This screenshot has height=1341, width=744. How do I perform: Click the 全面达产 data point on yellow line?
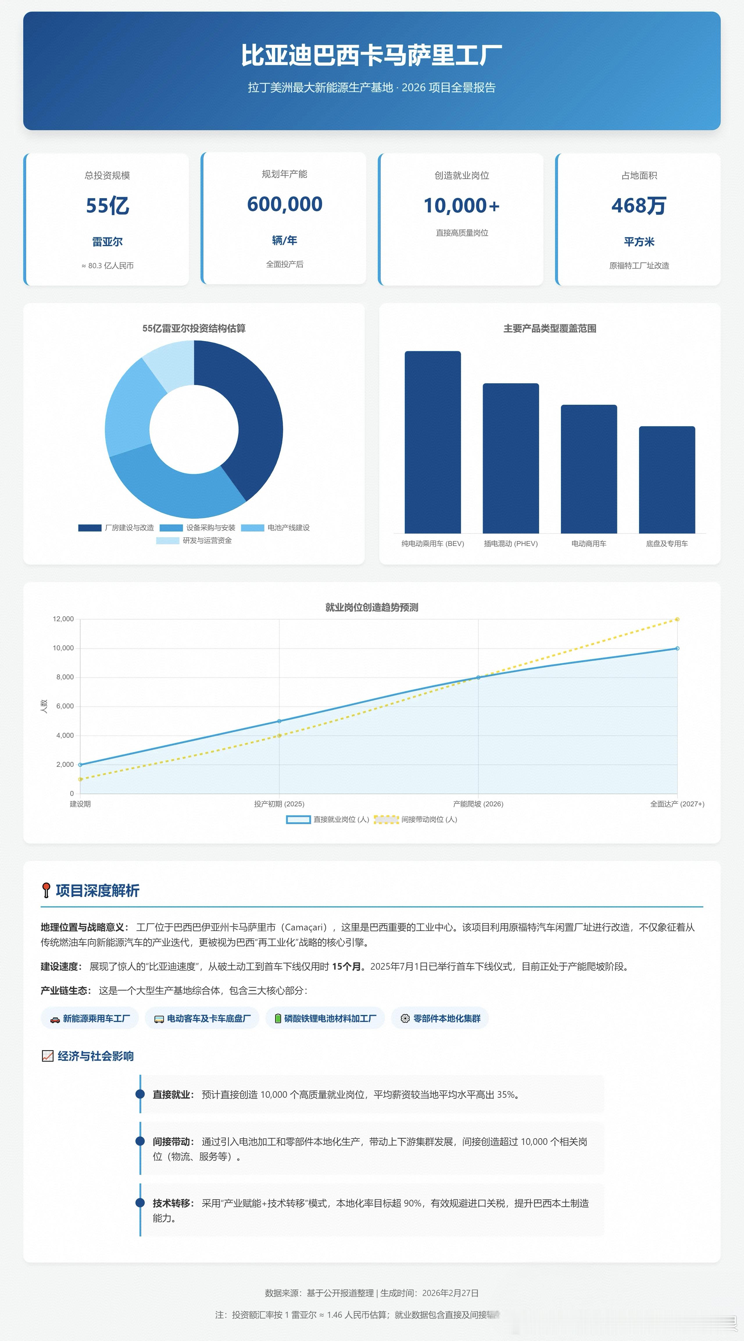[677, 620]
